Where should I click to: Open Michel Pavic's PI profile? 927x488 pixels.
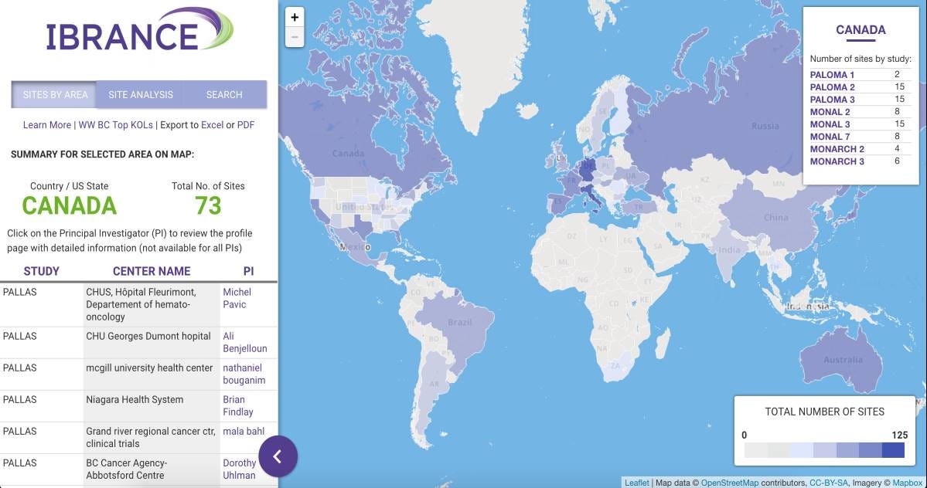tap(237, 298)
